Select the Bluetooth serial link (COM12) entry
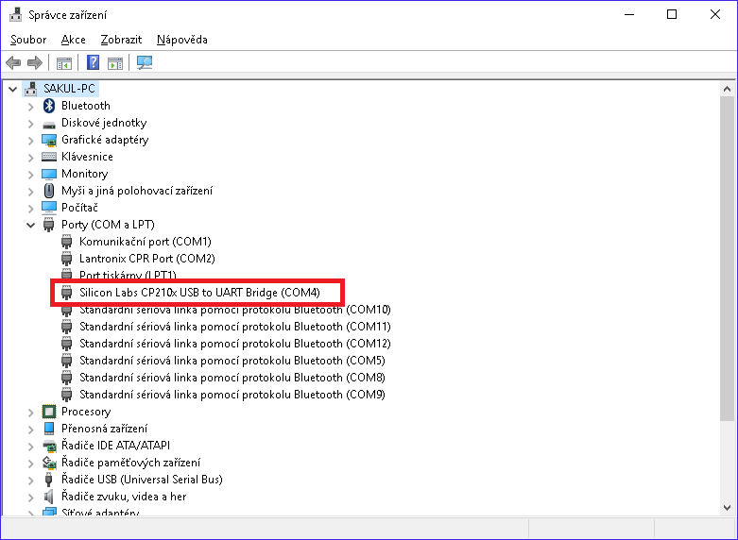The width and height of the screenshot is (738, 540). [x=235, y=344]
